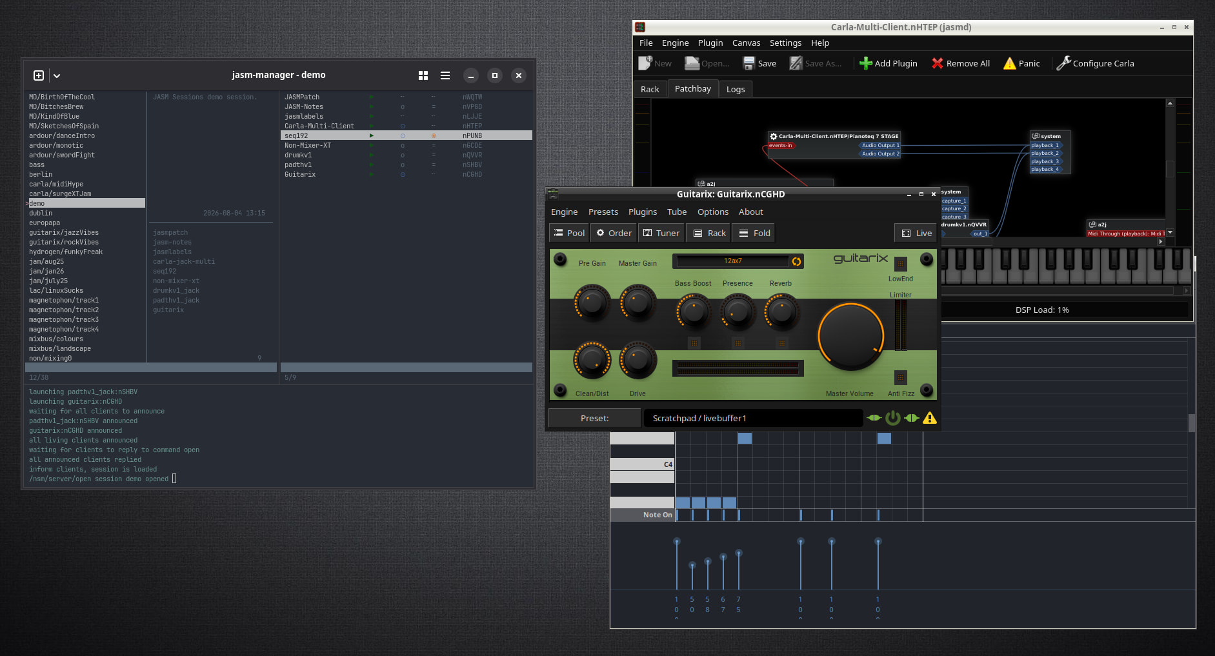Click the grid overview icon in jasm-manager
Screen dimensions: 1215x656
click(423, 75)
